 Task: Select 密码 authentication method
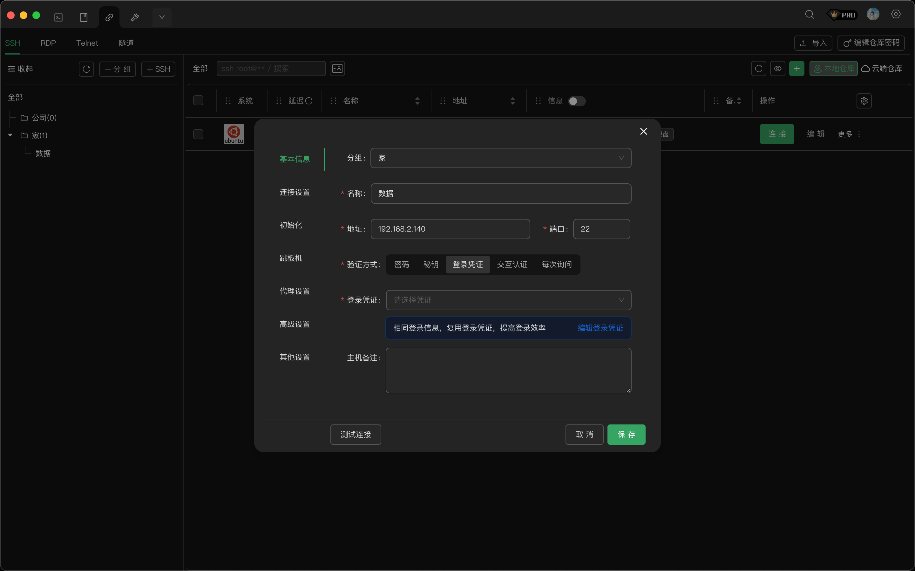tap(402, 264)
